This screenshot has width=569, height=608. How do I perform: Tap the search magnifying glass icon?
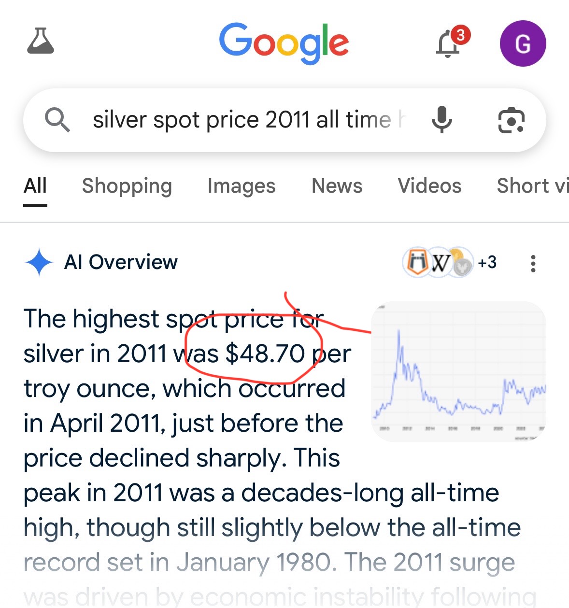point(57,119)
